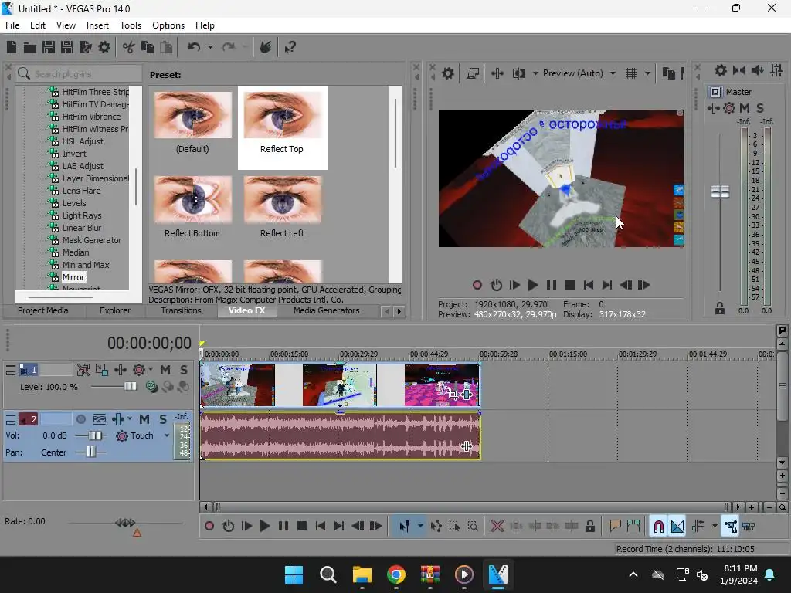Switch to the Media Generators tab

click(327, 310)
